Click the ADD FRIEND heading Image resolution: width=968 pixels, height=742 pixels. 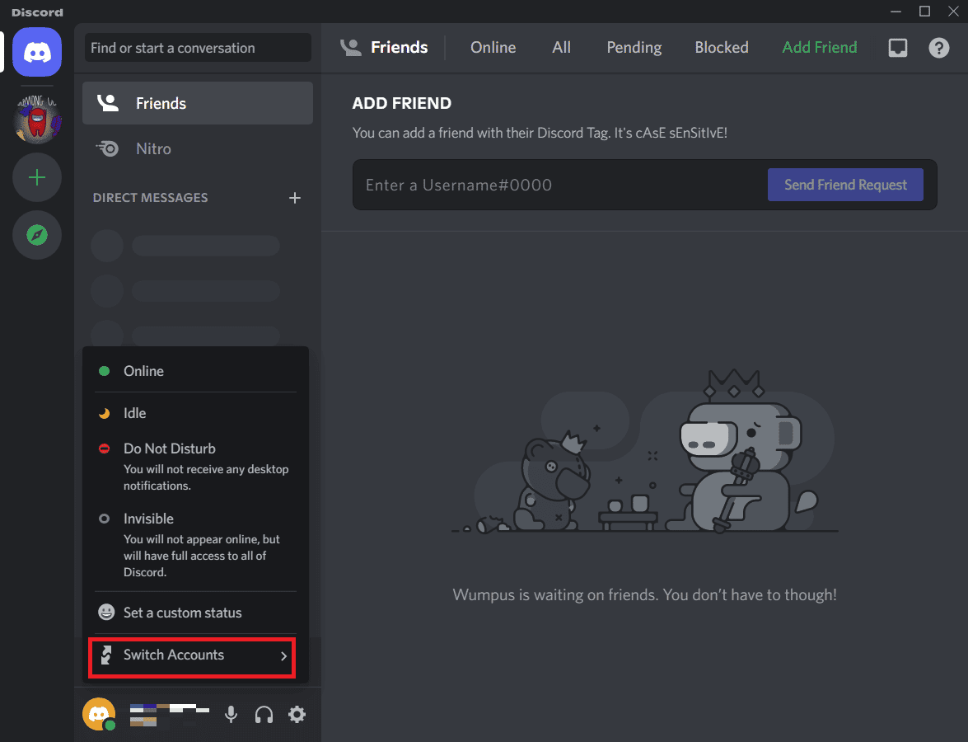401,103
